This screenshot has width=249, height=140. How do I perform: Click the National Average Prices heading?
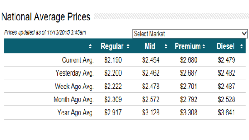click(x=46, y=17)
